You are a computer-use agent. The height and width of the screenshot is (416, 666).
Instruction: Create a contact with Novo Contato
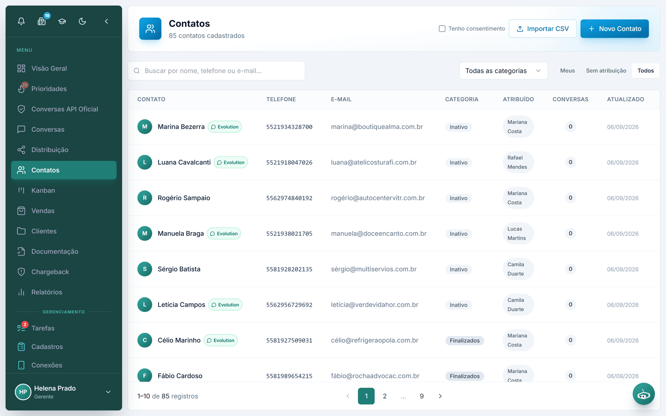(614, 29)
